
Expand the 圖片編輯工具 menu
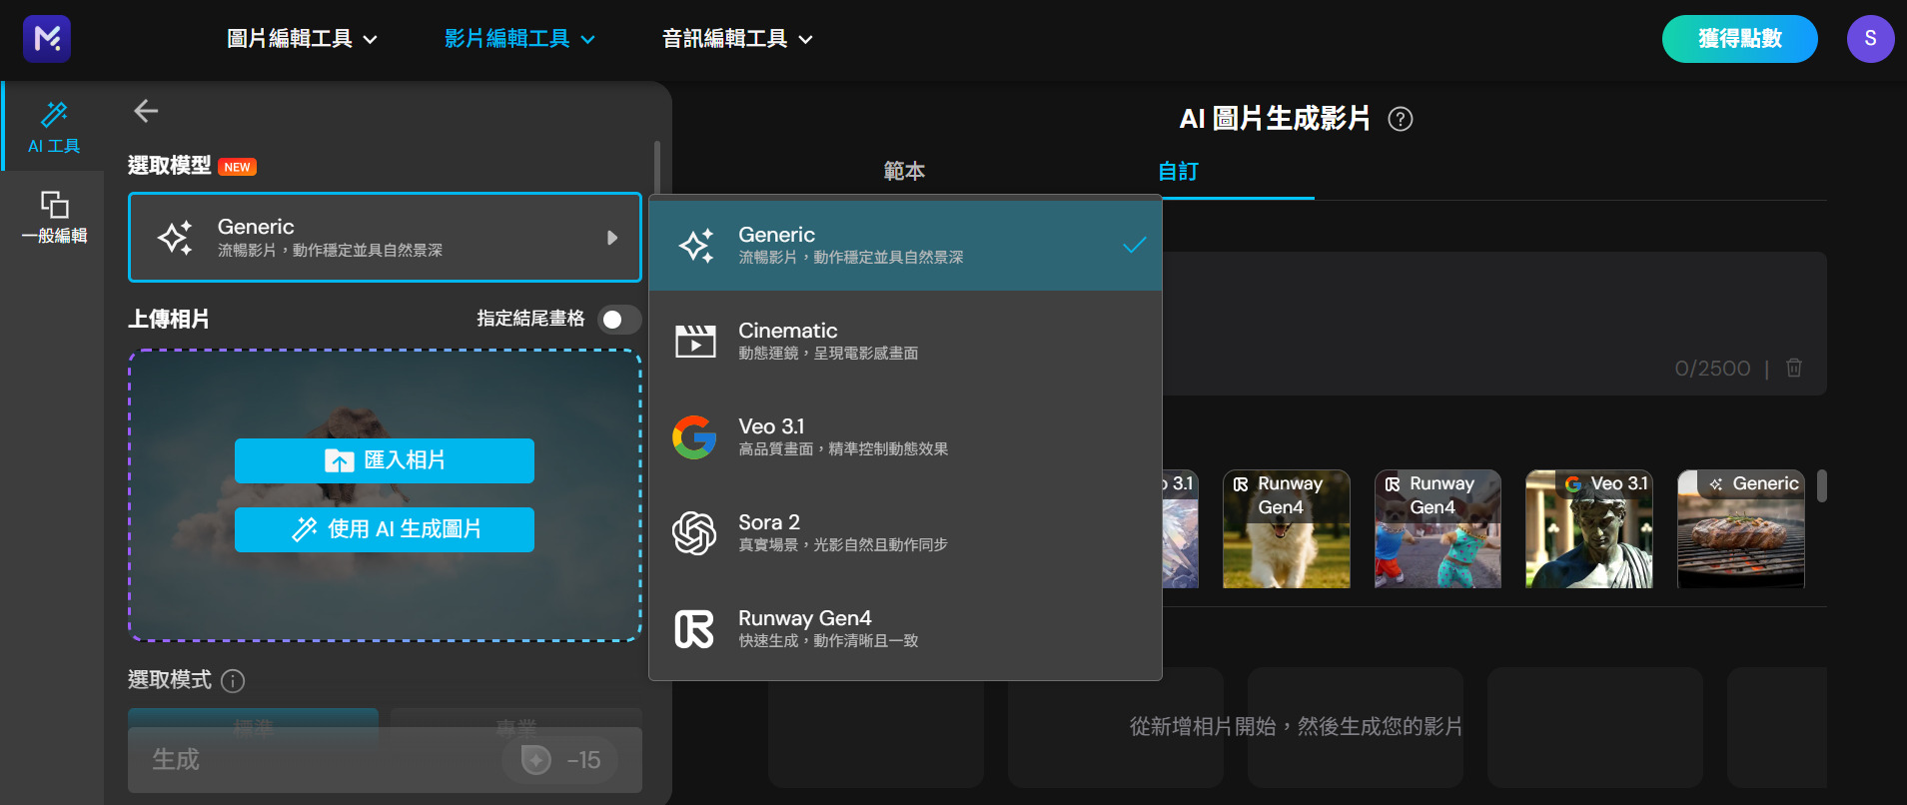[x=302, y=39]
